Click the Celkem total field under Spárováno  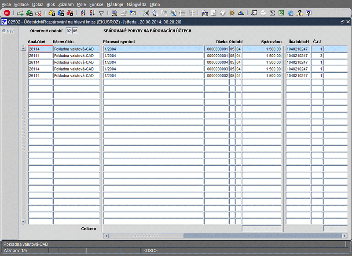pos(261,229)
